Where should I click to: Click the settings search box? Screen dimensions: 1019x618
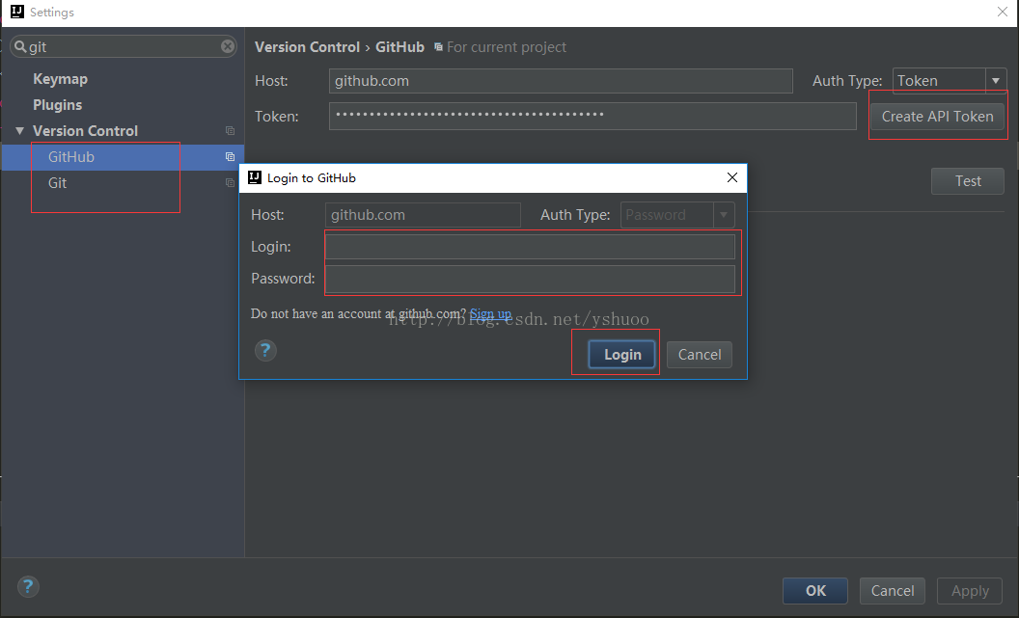[124, 46]
